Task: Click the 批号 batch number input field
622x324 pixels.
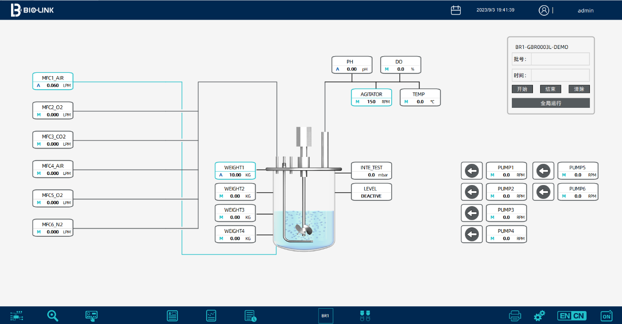Action: [x=560, y=59]
